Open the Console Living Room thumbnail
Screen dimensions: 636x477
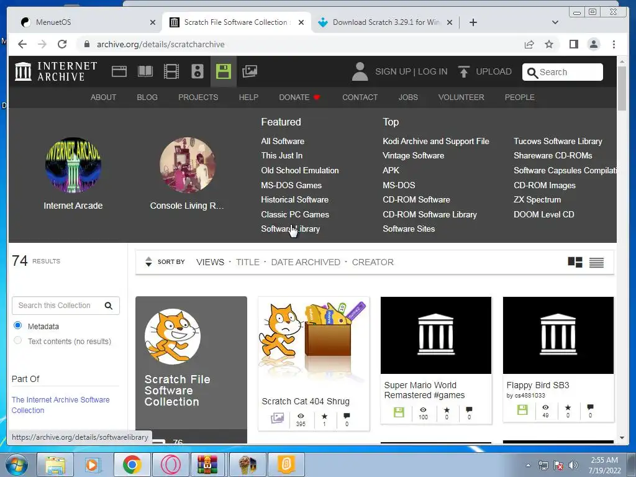187,165
